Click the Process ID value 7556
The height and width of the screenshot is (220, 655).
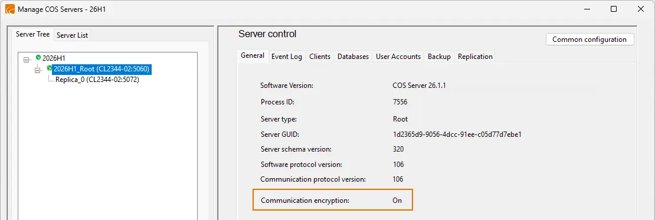click(399, 102)
